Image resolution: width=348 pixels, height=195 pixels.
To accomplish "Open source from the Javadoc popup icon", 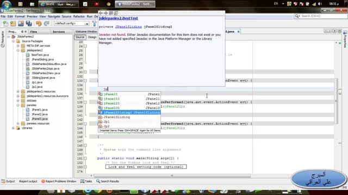I will [116, 13].
